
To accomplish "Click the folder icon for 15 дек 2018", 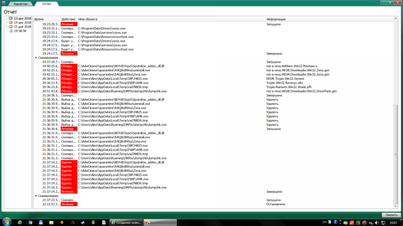I will (11, 26).
